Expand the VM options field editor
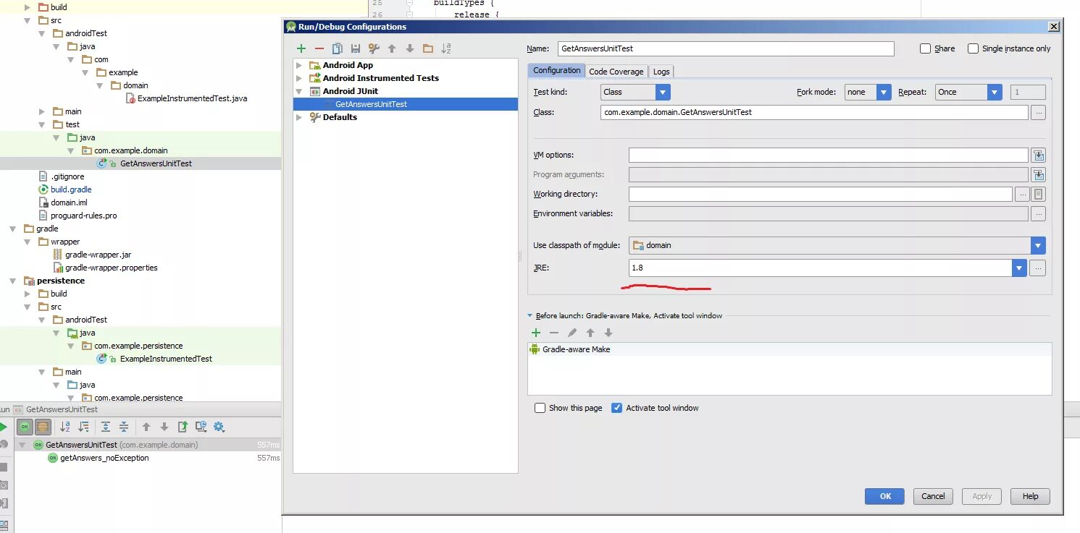 [1039, 155]
